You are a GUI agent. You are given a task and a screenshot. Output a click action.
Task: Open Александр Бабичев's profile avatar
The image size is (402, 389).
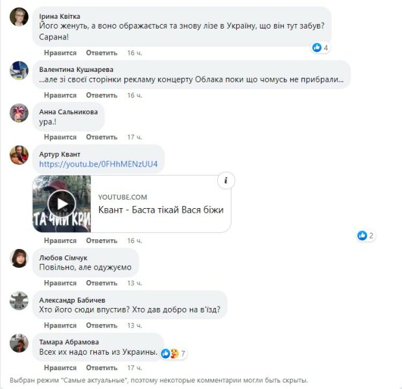19,301
